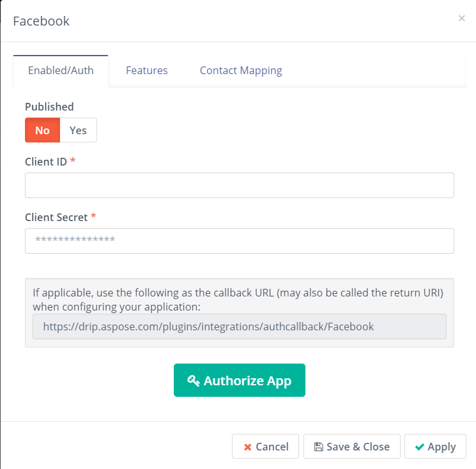Viewport: 476px width, 469px height.
Task: Click the Cancel button label
Action: pyautogui.click(x=272, y=447)
